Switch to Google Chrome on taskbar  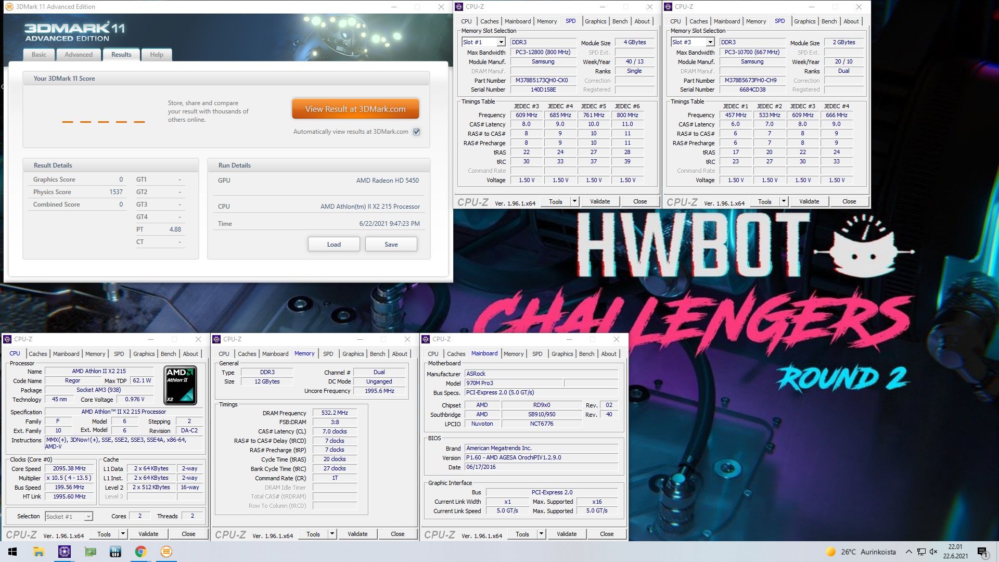tap(141, 552)
